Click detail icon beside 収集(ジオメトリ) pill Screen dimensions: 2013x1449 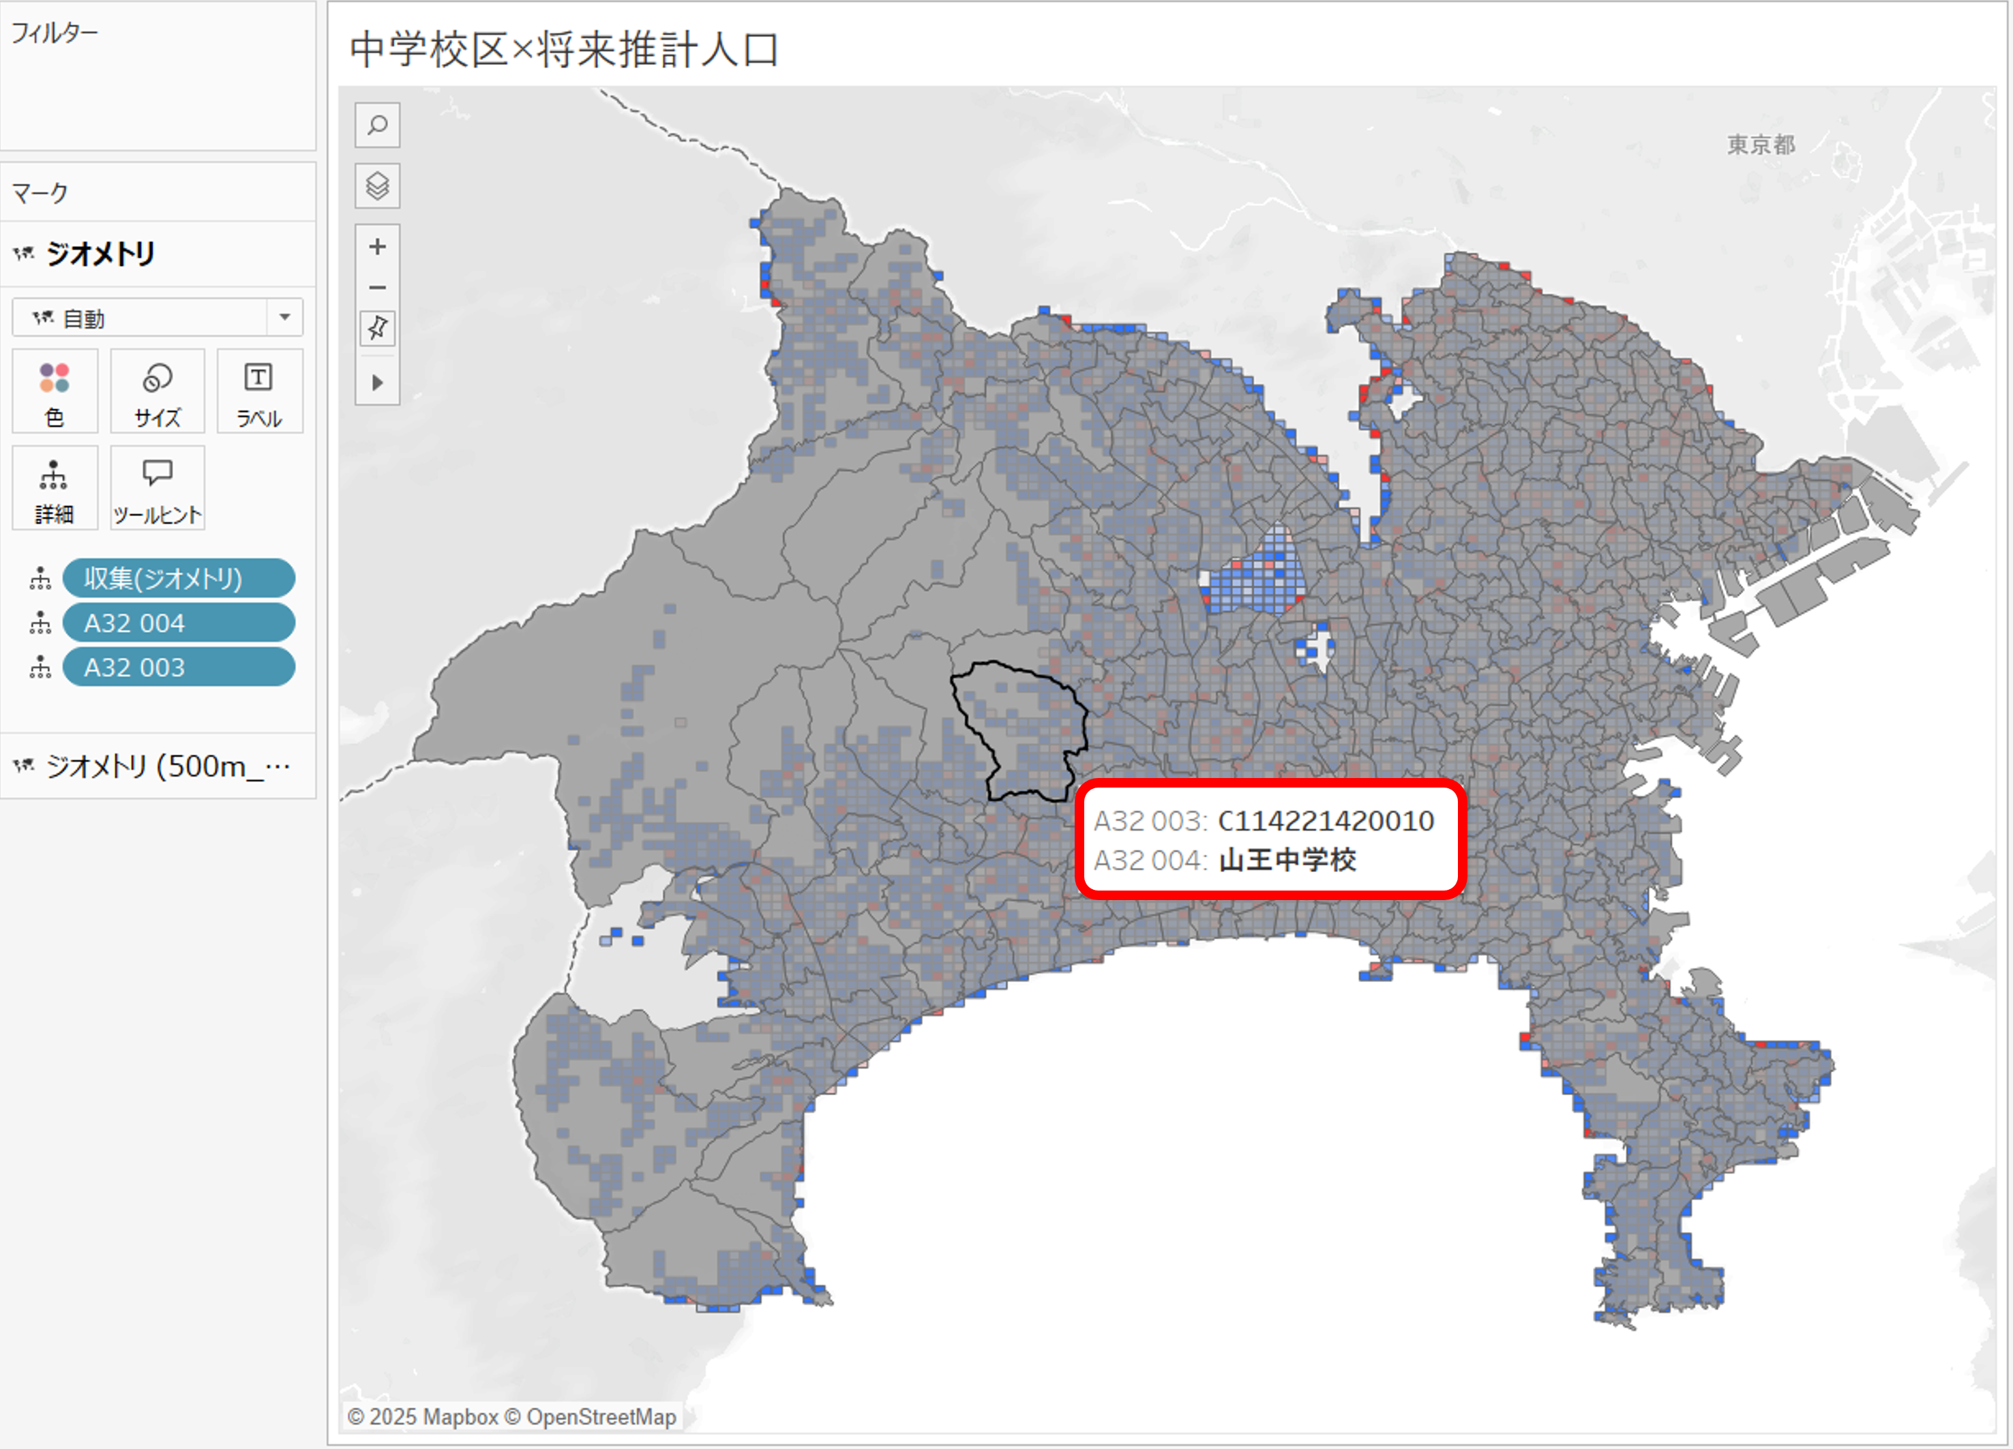[x=40, y=578]
